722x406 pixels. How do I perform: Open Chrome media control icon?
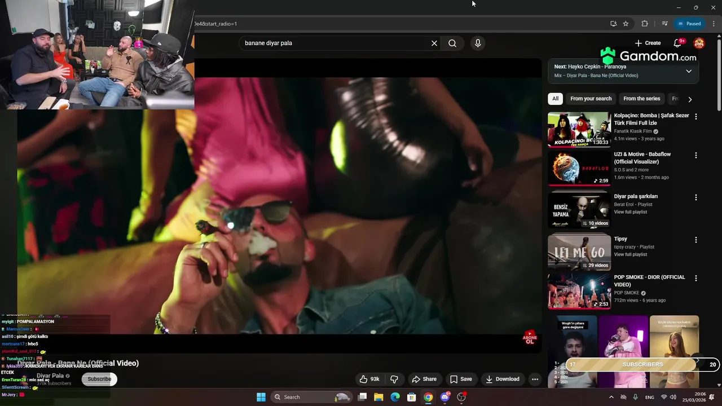665,24
